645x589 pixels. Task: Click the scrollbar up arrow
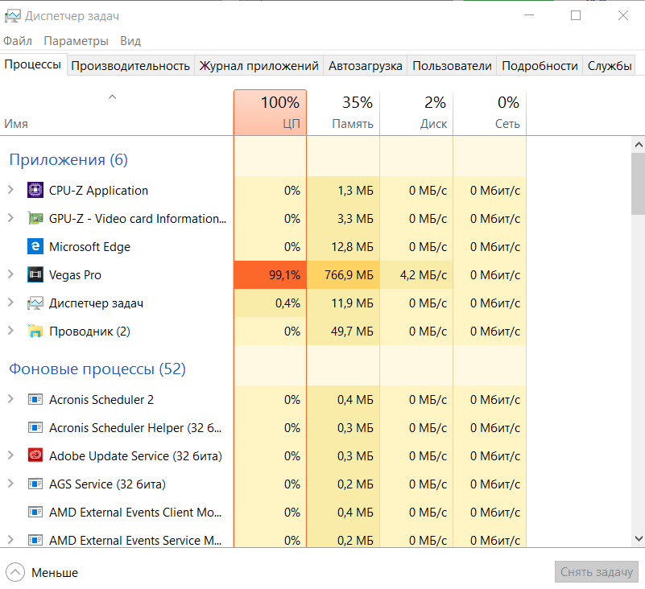tap(639, 144)
